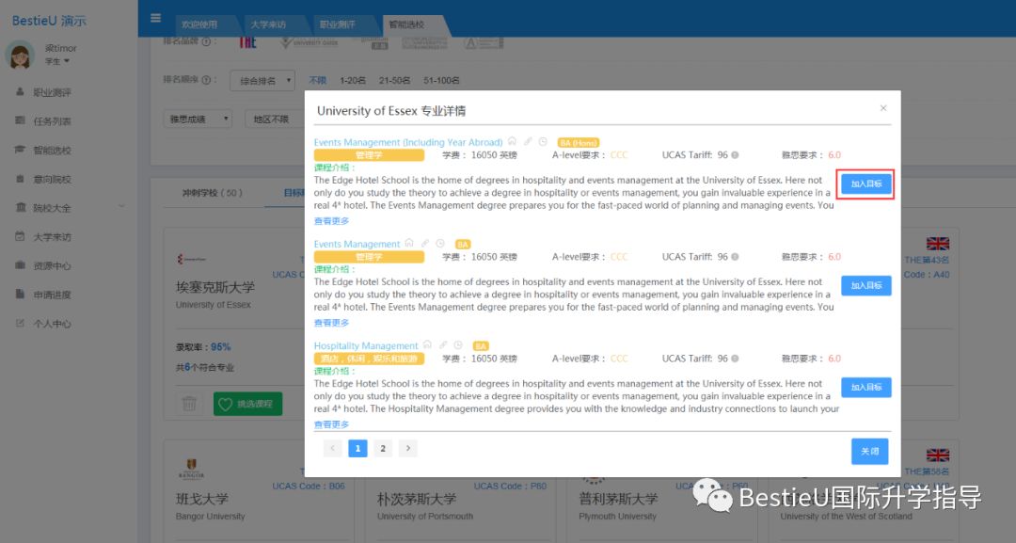Screen dimensions: 1016x543
Task: Add Events Management (Including Year Abroad) via 加入目标
Action: click(865, 184)
